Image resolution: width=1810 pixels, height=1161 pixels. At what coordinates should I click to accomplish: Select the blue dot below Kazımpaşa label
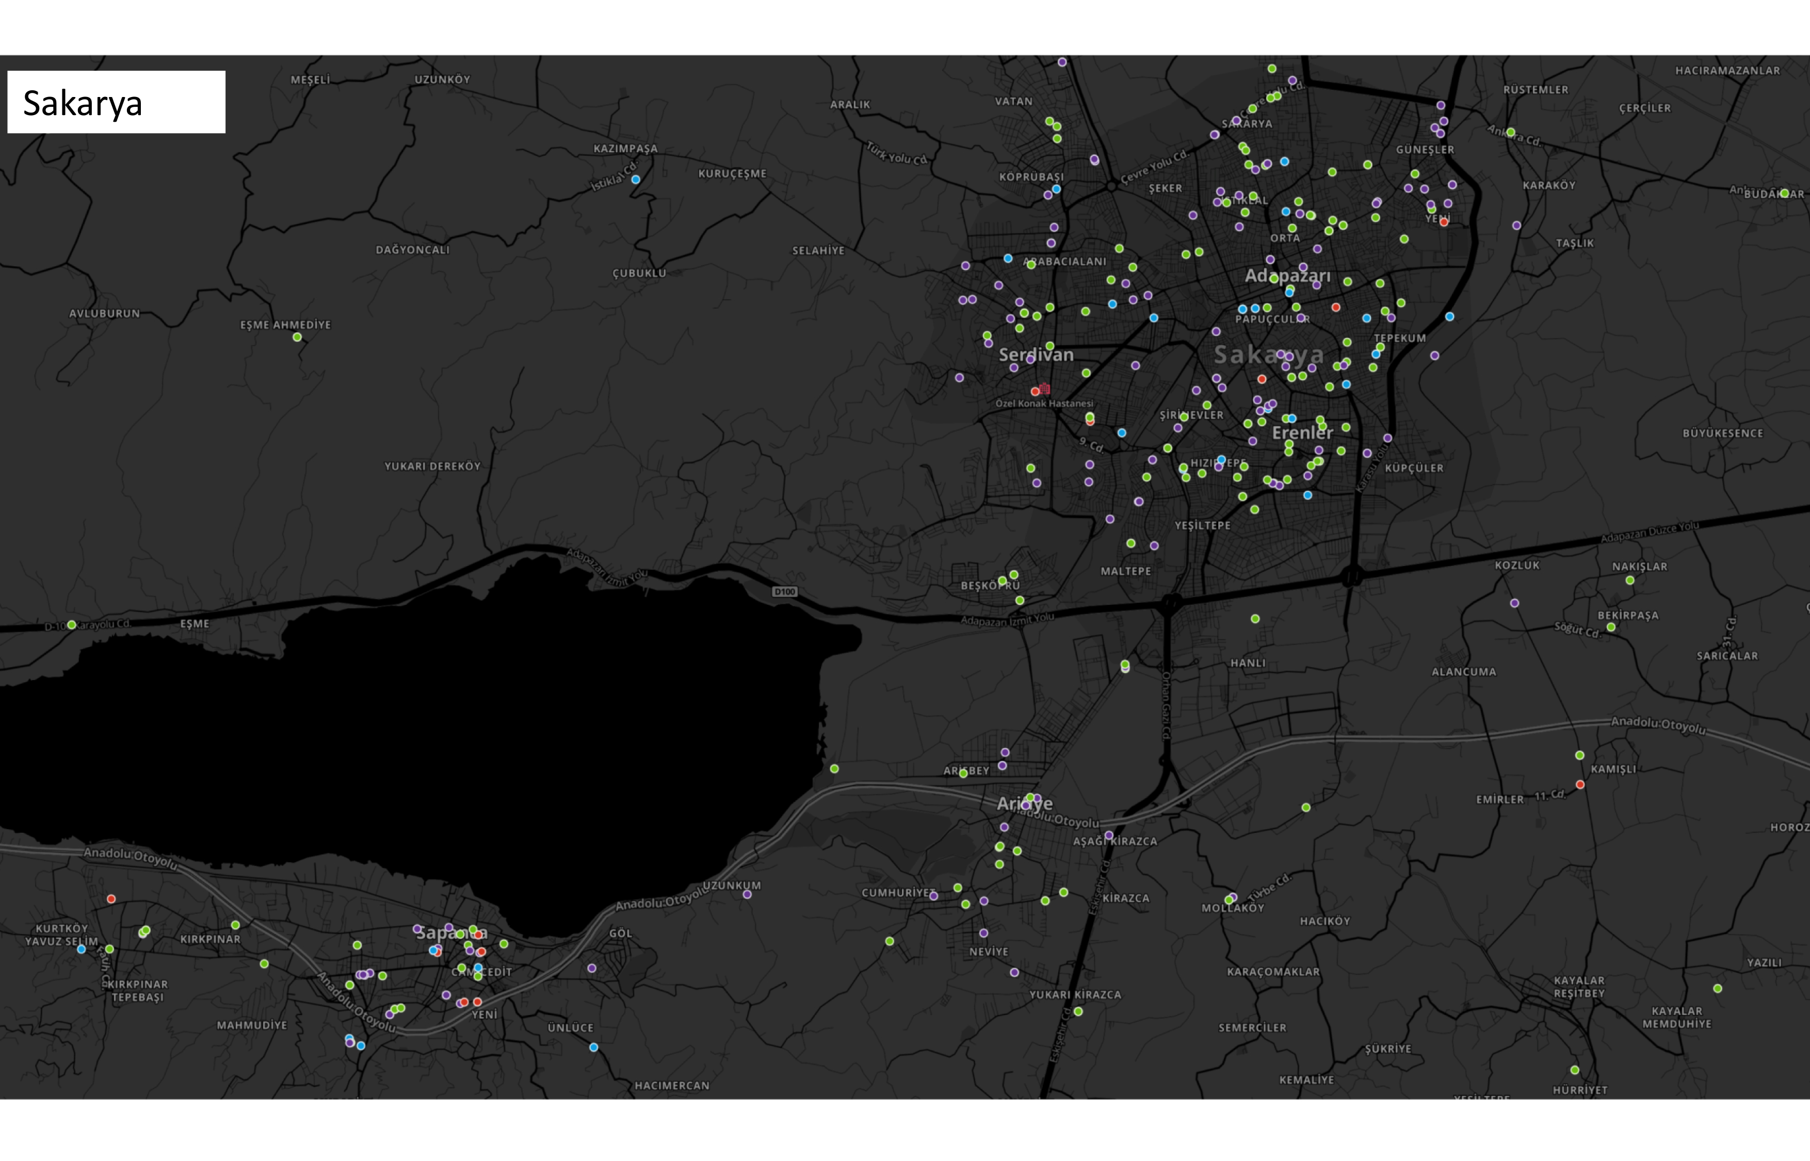(636, 180)
